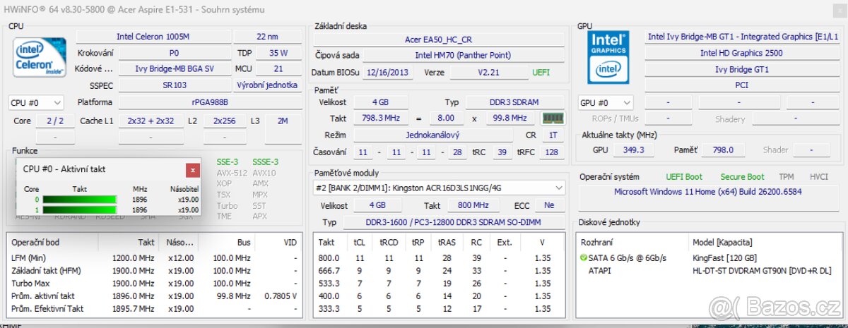Click the GPU PCI bus field
This screenshot has height=328, width=848.
tap(741, 85)
